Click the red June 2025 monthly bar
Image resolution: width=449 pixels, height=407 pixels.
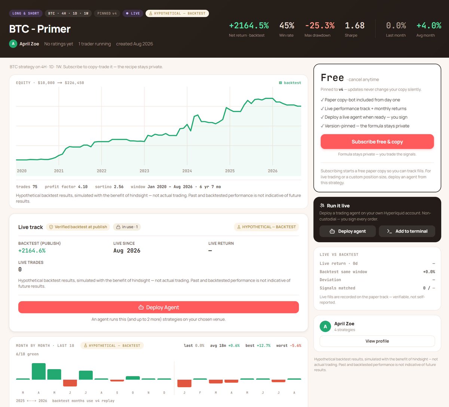pyautogui.click(x=70, y=383)
